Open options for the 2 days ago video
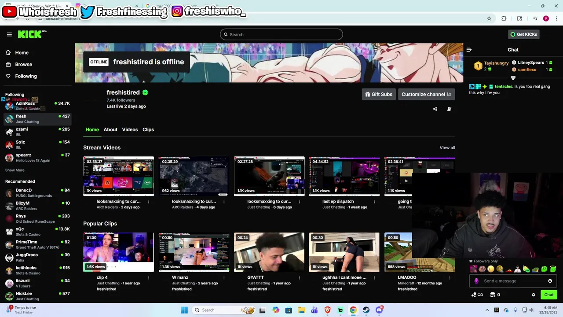The image size is (563, 317). (x=149, y=202)
